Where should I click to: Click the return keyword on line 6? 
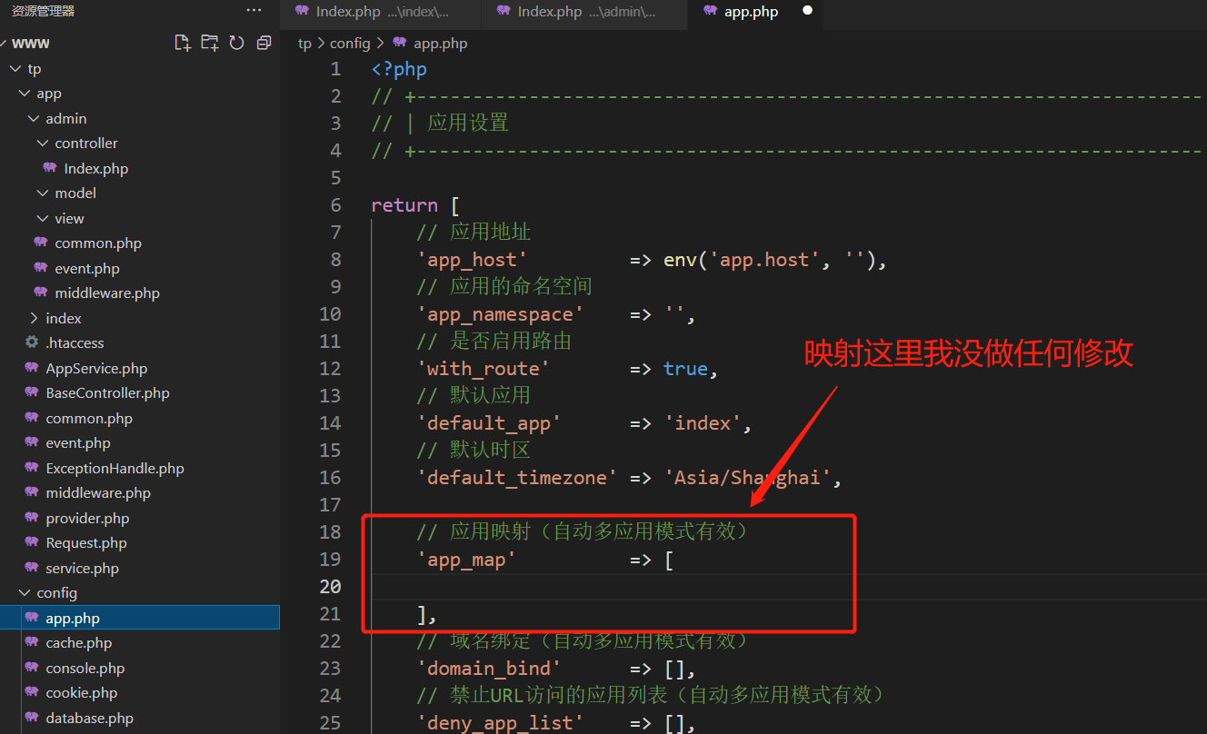click(404, 204)
